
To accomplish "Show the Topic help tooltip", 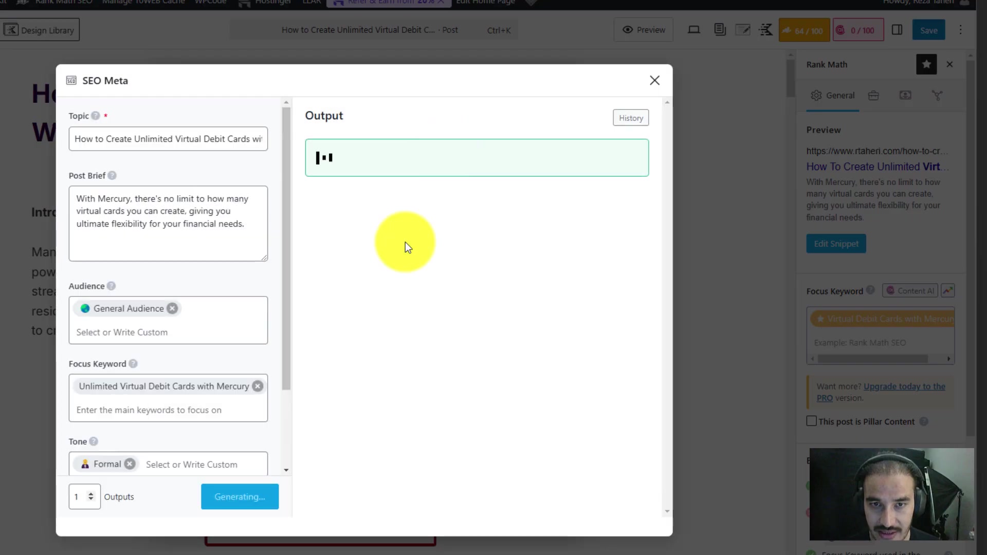I will coord(96,116).
